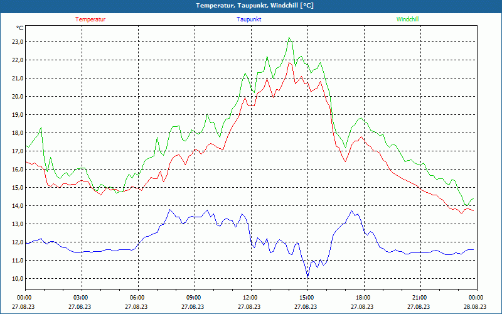
Task: Click the 03:00 time axis label
Action: [x=80, y=298]
